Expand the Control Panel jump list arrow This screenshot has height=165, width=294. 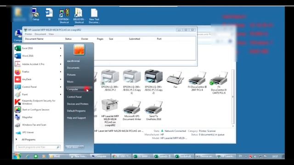61,87
